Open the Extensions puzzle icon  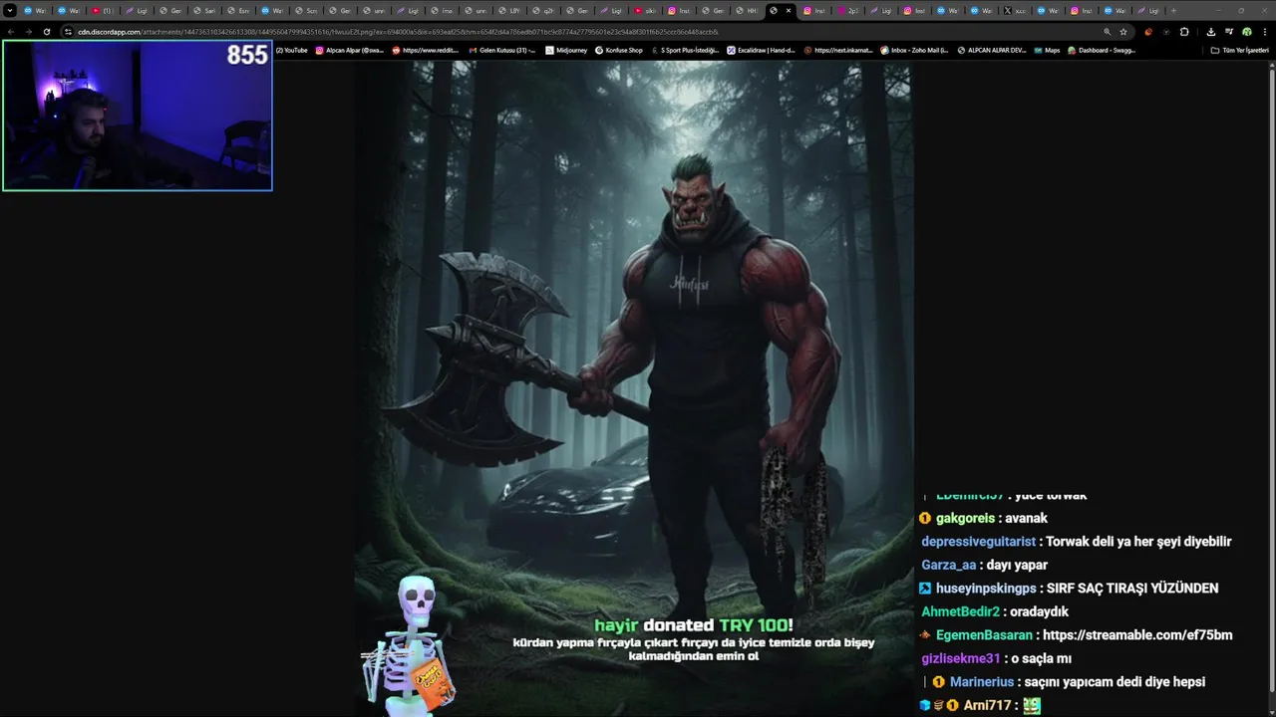(1184, 32)
